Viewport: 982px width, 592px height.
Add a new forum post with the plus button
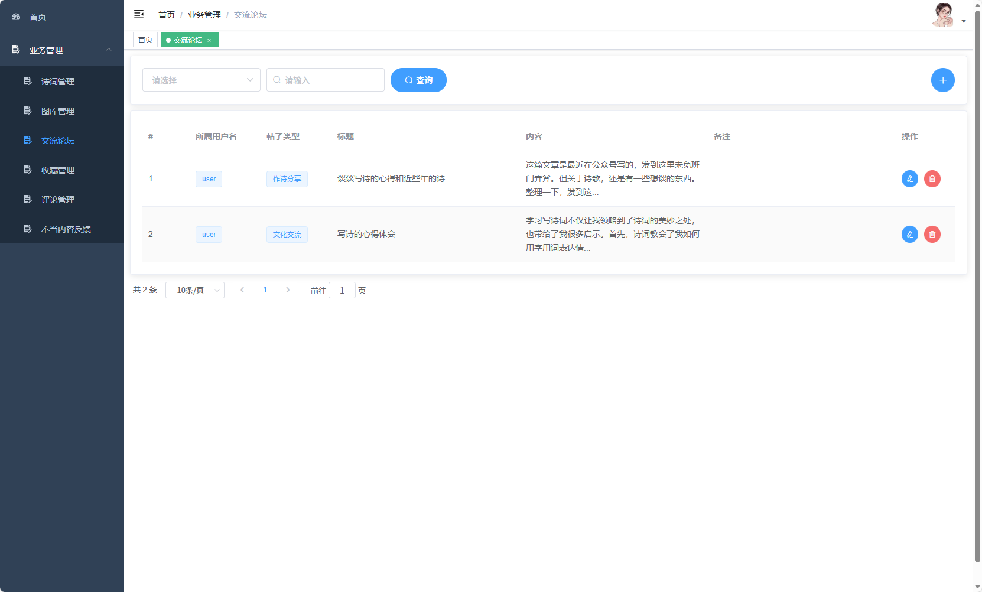942,80
